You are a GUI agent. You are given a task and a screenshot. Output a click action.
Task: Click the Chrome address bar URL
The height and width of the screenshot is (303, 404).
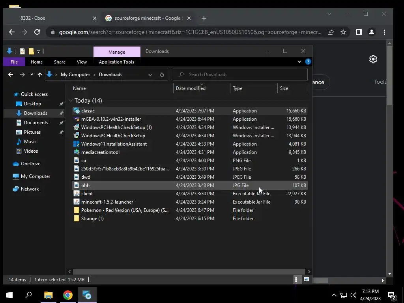pos(190,32)
